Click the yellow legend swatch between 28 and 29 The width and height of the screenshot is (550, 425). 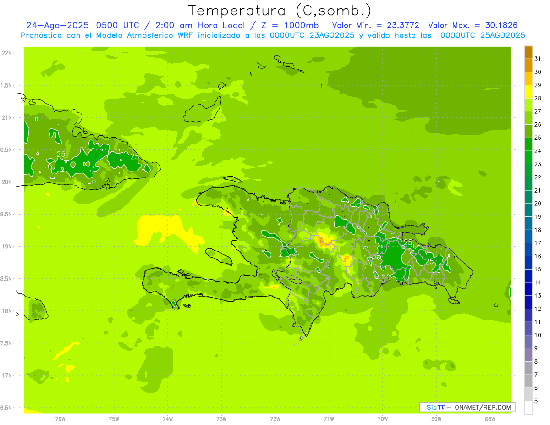(528, 92)
